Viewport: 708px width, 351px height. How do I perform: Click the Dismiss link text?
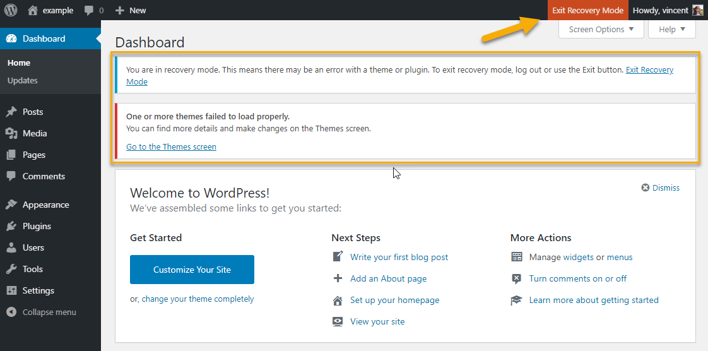point(666,187)
